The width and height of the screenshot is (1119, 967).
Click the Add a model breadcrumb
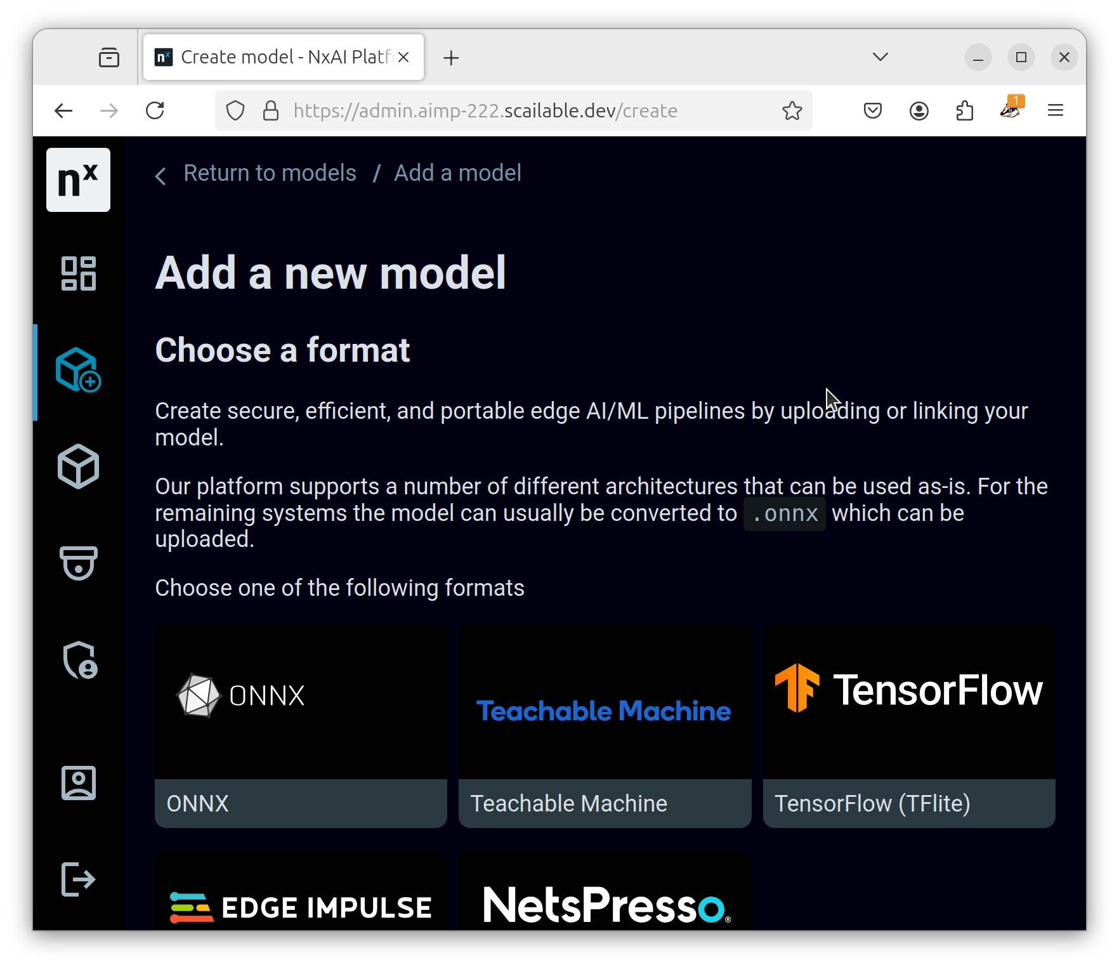[457, 173]
